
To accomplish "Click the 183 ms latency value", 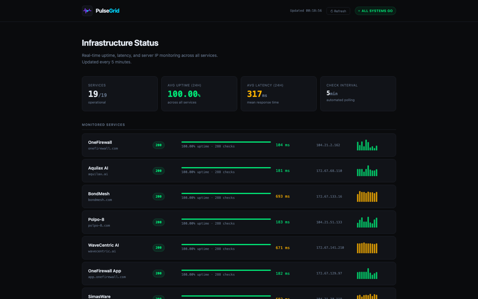I will (x=283, y=222).
